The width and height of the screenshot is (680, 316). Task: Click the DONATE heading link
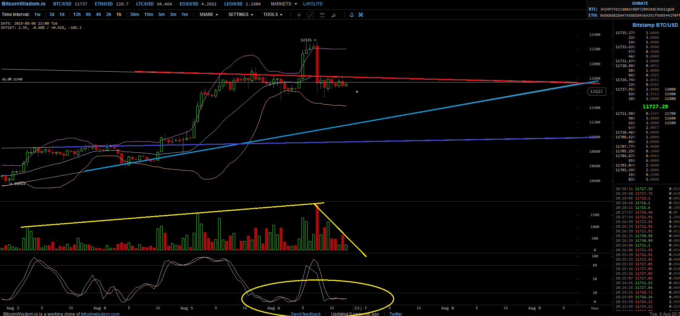tap(640, 3)
